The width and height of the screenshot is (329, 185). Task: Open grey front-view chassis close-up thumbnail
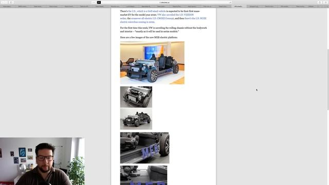coord(136,97)
